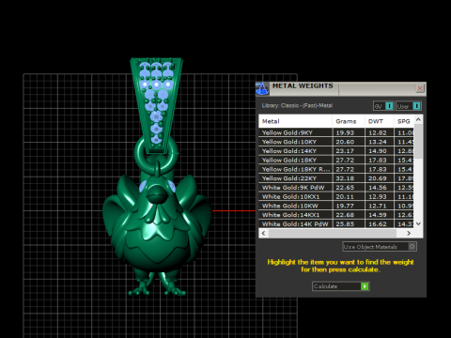Click the vertical scrollbar thumb
Screen dimensions: 451x338
tap(418, 141)
